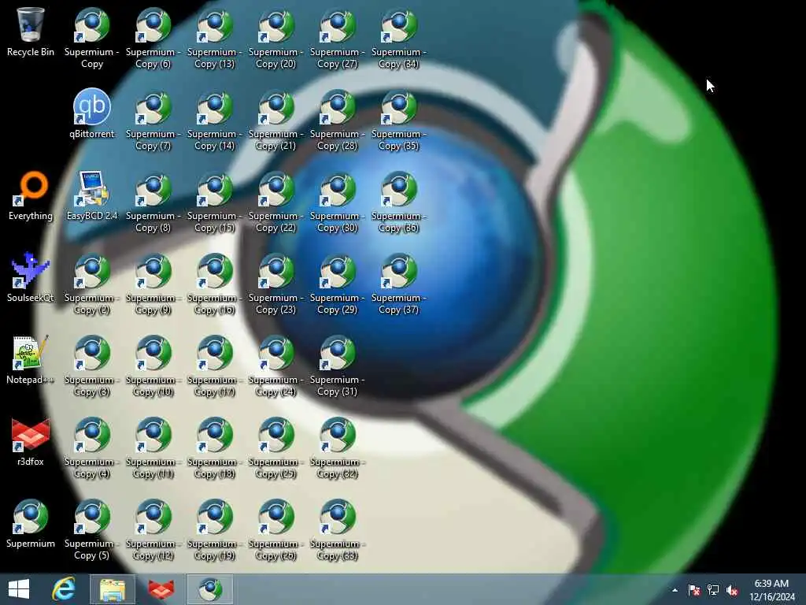Open the clock showing 6:39 AM
Viewport: 806px width, 605px height.
(771, 590)
